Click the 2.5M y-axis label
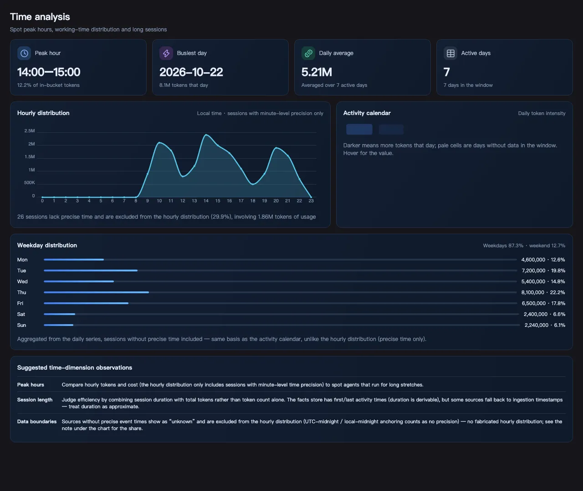The width and height of the screenshot is (583, 491). (30, 131)
